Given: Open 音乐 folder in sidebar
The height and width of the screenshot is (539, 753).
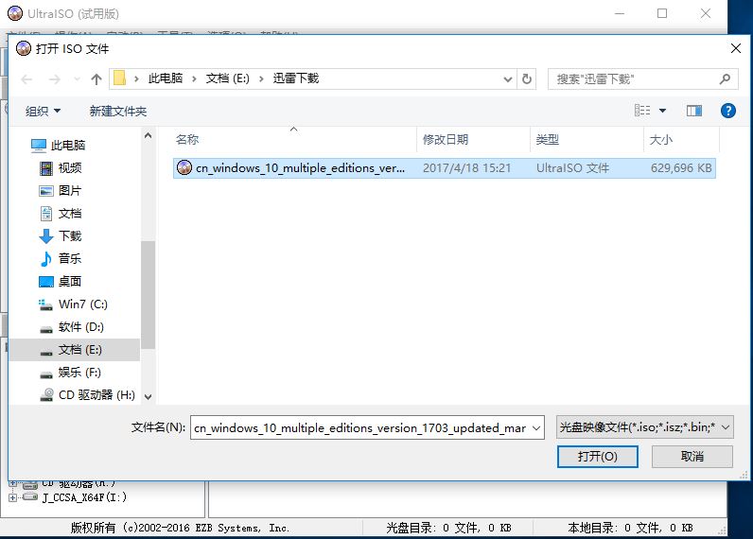Looking at the screenshot, I should [x=60, y=259].
